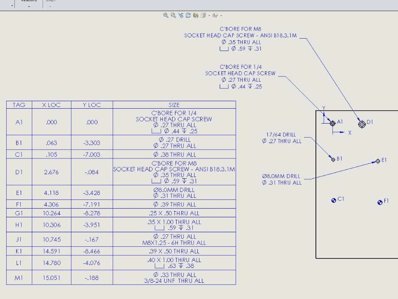The width and height of the screenshot is (398, 299).
Task: Click the X LOC value 2.676
Action: click(51, 172)
